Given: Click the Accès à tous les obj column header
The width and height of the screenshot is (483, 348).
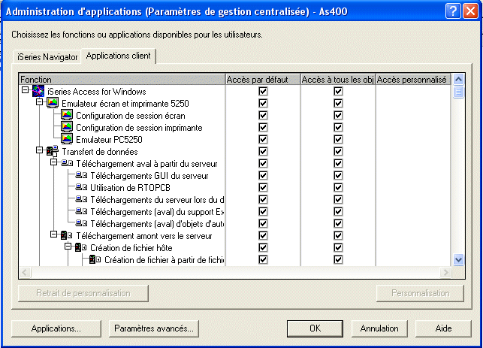Looking at the screenshot, I should (338, 80).
